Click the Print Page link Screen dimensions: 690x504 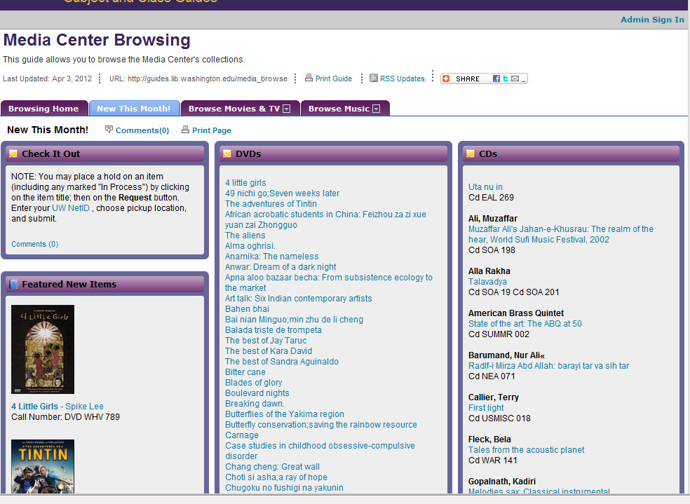point(211,130)
